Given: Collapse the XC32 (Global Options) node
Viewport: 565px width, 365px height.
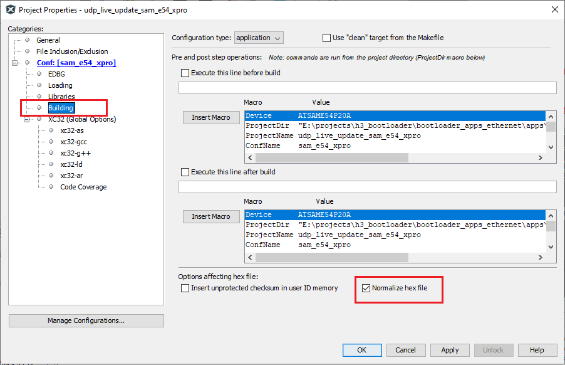Looking at the screenshot, I should (27, 119).
